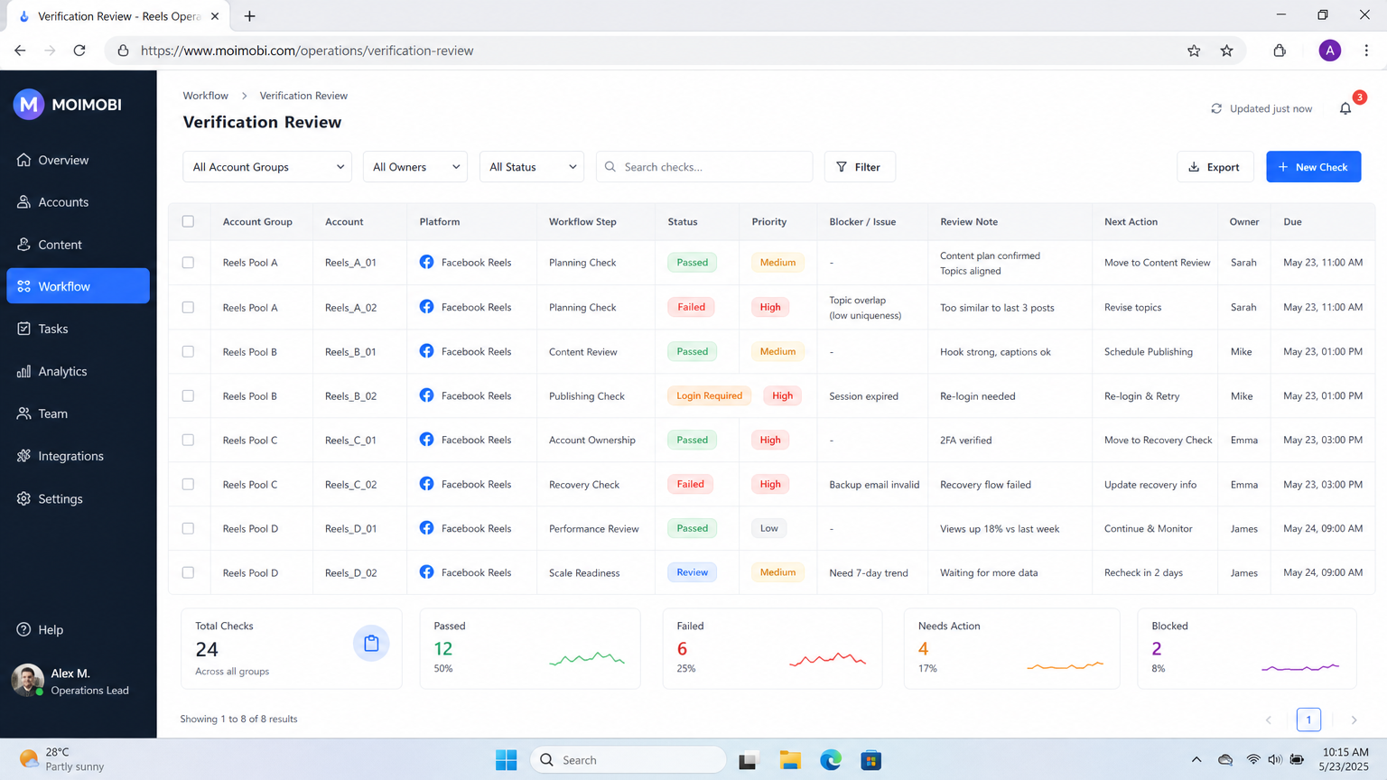The width and height of the screenshot is (1387, 780).
Task: Expand the All Account Groups dropdown
Action: pos(267,167)
